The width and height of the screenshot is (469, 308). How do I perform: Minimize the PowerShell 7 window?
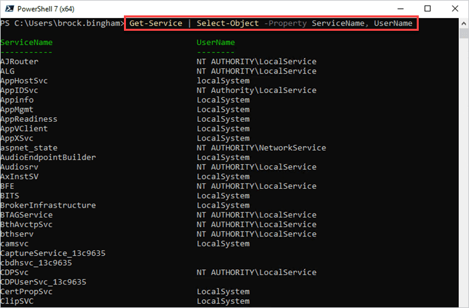pyautogui.click(x=401, y=9)
